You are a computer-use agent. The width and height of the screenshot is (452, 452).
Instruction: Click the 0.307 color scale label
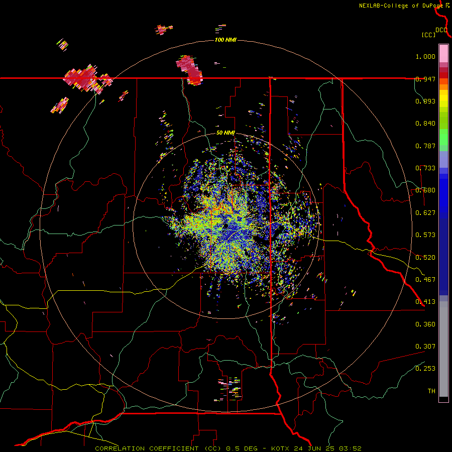pyautogui.click(x=425, y=347)
